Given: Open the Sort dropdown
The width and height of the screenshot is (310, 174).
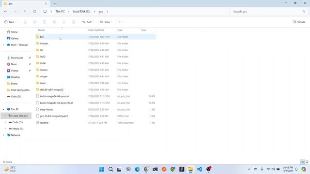Looking at the screenshot, I should pos(88,22).
